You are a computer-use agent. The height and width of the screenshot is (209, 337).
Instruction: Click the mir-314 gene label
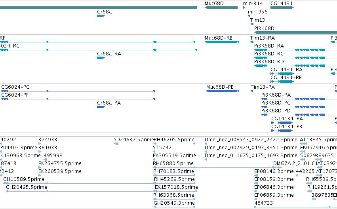[253, 4]
